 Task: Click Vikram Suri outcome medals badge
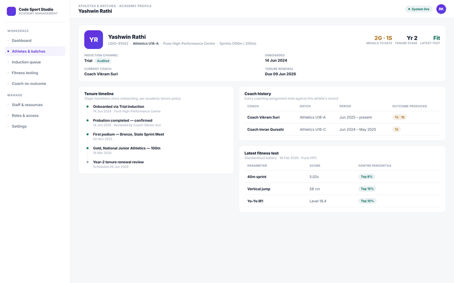coord(400,117)
